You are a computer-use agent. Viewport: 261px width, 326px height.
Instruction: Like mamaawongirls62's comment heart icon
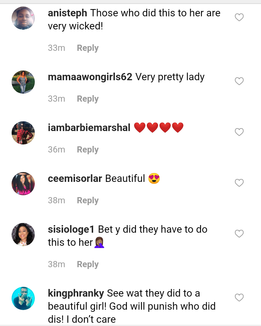pyautogui.click(x=239, y=81)
